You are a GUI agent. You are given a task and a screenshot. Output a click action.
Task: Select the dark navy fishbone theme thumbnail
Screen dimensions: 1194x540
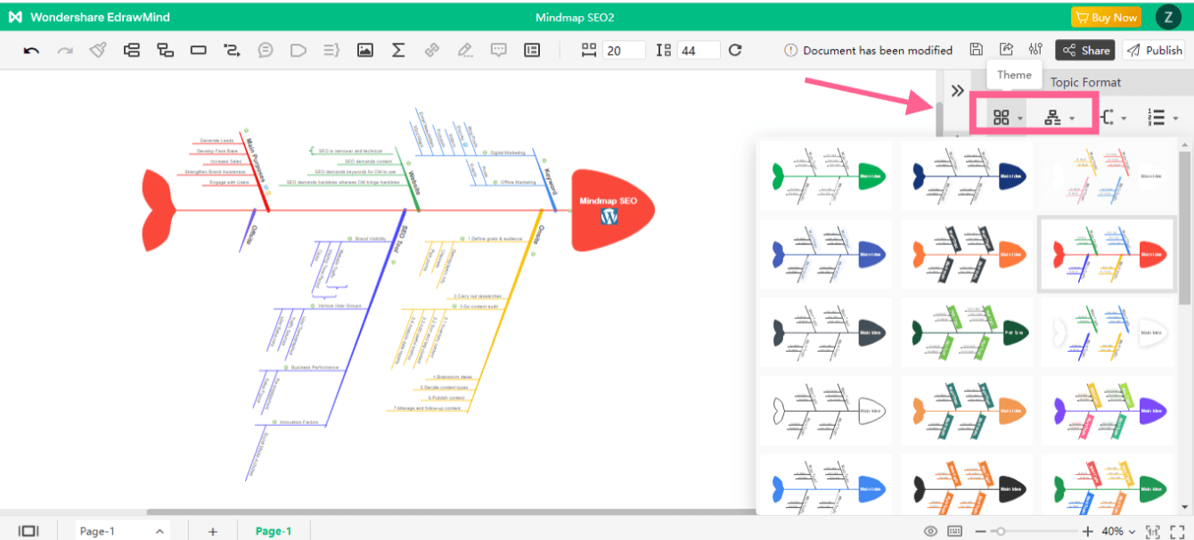tap(967, 176)
